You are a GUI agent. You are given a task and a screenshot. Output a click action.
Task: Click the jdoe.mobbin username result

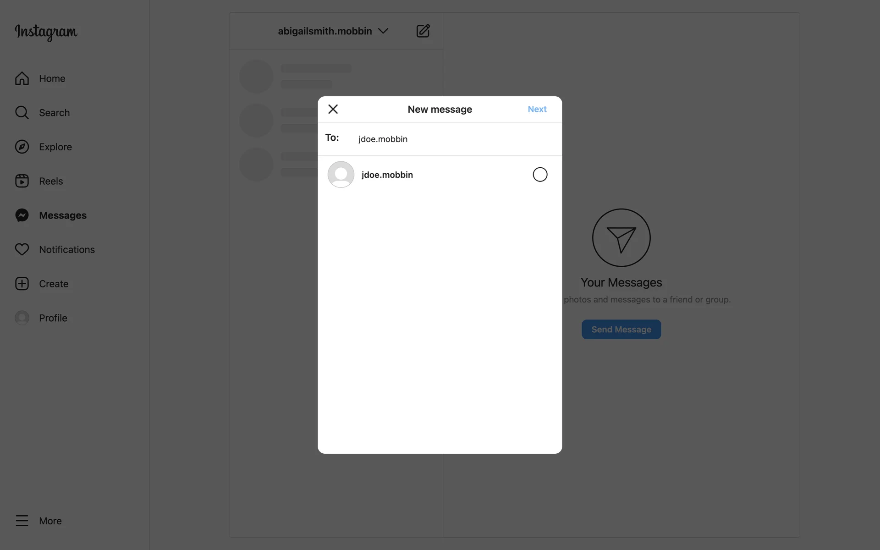387,175
